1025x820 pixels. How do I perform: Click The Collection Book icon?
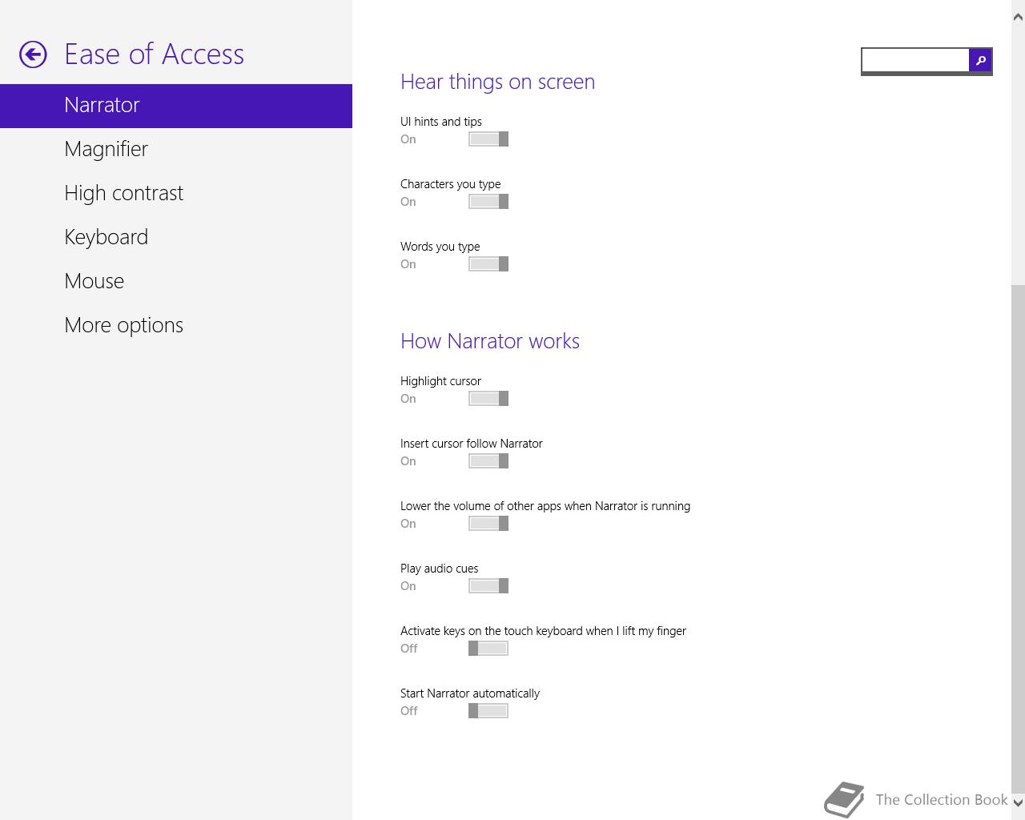click(x=845, y=799)
